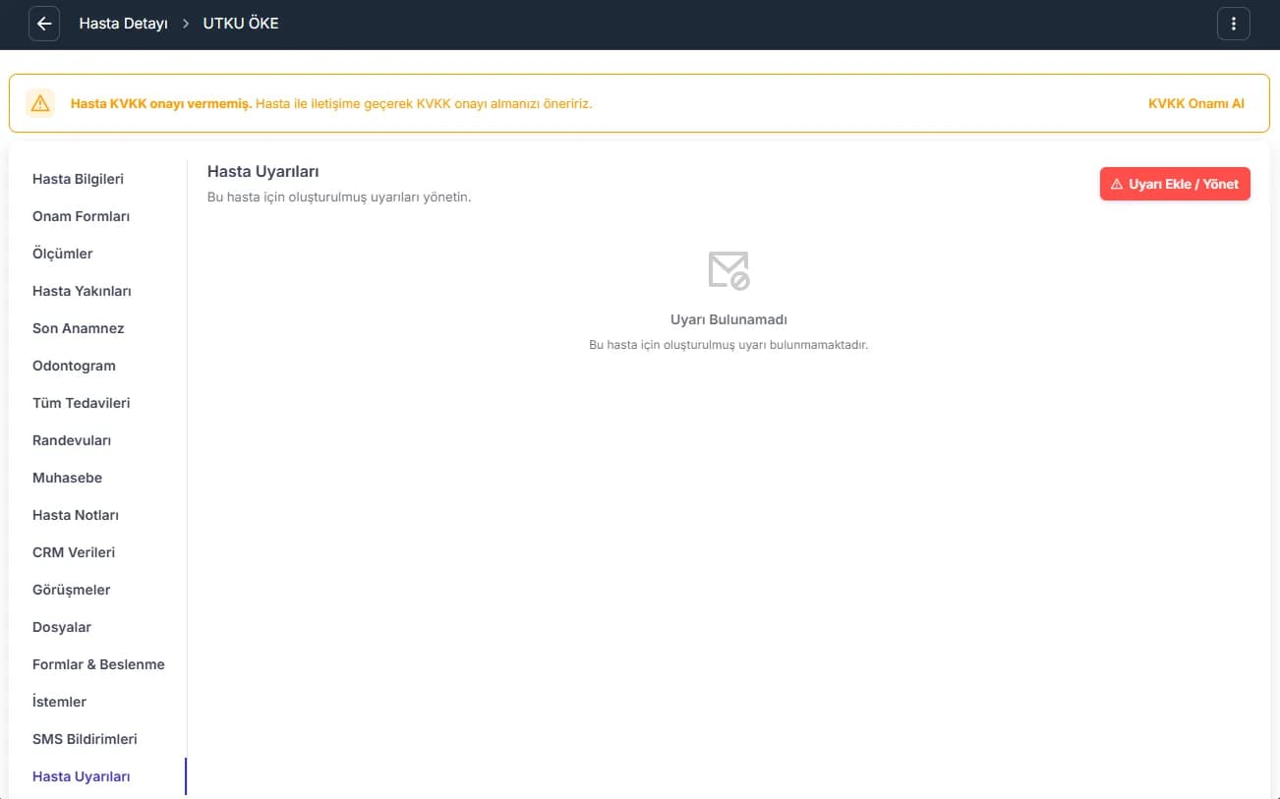Open the Ölçümler sidebar item
The image size is (1280, 799).
click(x=62, y=254)
